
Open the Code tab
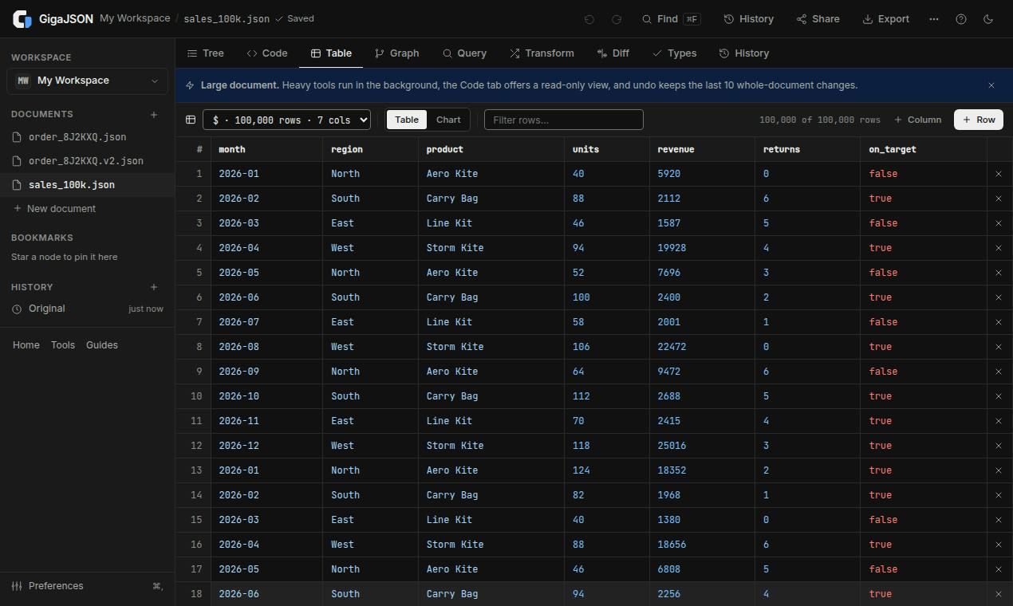[266, 53]
